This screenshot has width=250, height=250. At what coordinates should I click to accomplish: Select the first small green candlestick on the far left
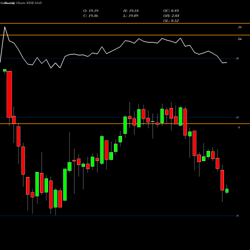pos(4,70)
